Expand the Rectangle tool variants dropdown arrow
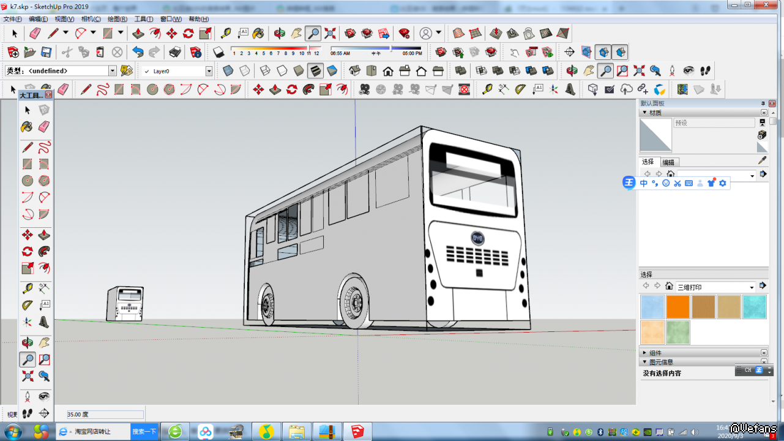 point(121,32)
